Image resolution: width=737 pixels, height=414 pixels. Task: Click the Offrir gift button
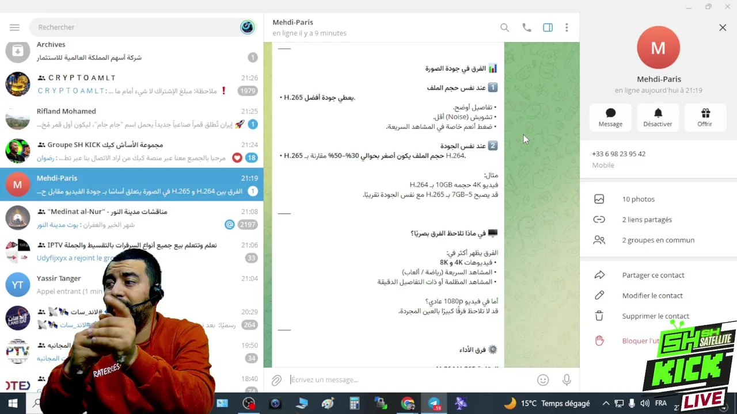tap(705, 117)
